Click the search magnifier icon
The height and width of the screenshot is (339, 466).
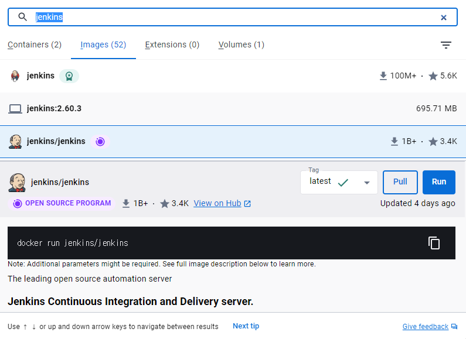pyautogui.click(x=23, y=17)
